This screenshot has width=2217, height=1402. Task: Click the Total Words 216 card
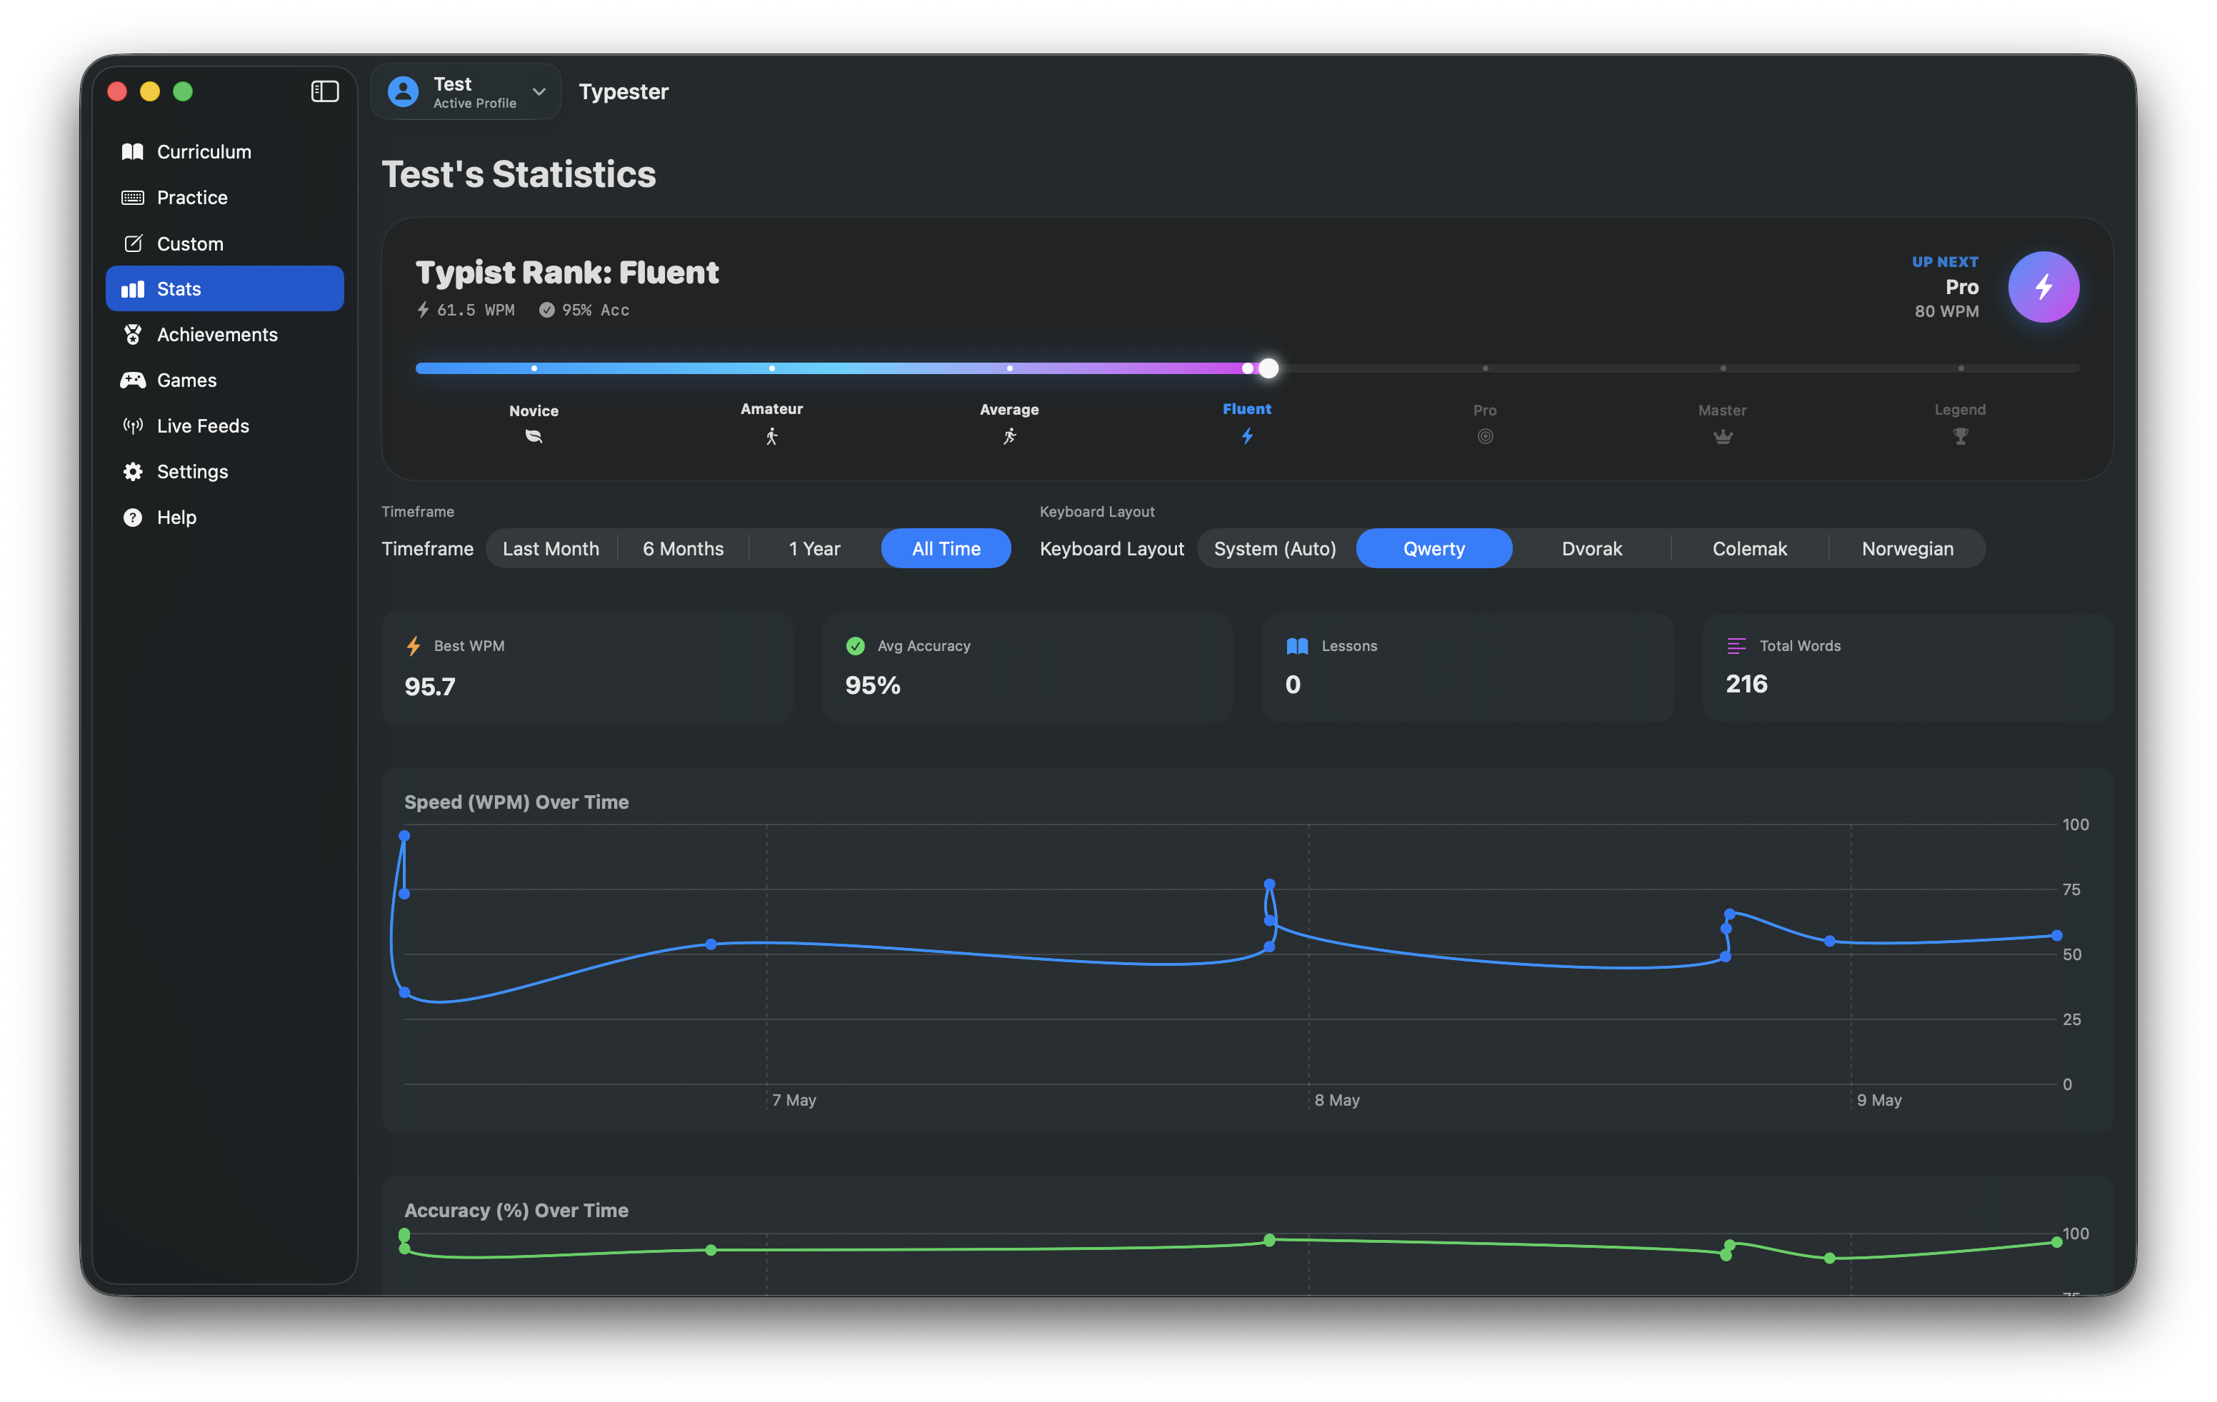[1907, 667]
